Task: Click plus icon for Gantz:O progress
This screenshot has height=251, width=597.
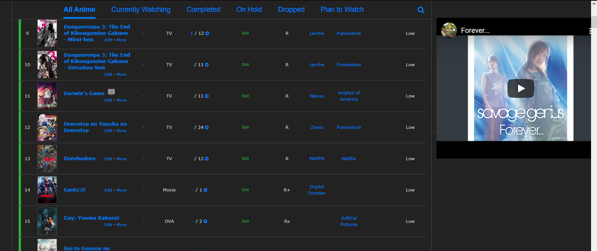Action: pyautogui.click(x=205, y=190)
